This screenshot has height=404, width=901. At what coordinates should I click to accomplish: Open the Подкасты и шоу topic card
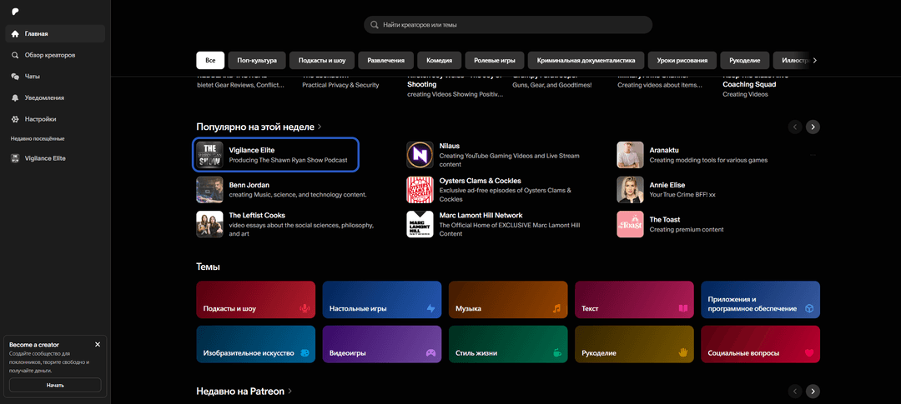pos(256,300)
